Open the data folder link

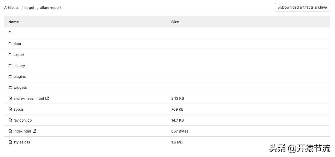[x=17, y=44]
